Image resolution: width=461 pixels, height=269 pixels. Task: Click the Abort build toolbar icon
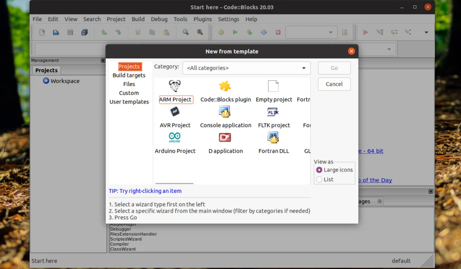278,32
